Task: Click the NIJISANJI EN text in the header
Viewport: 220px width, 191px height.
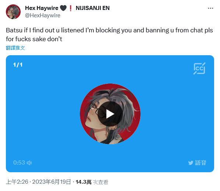Action: [x=93, y=8]
